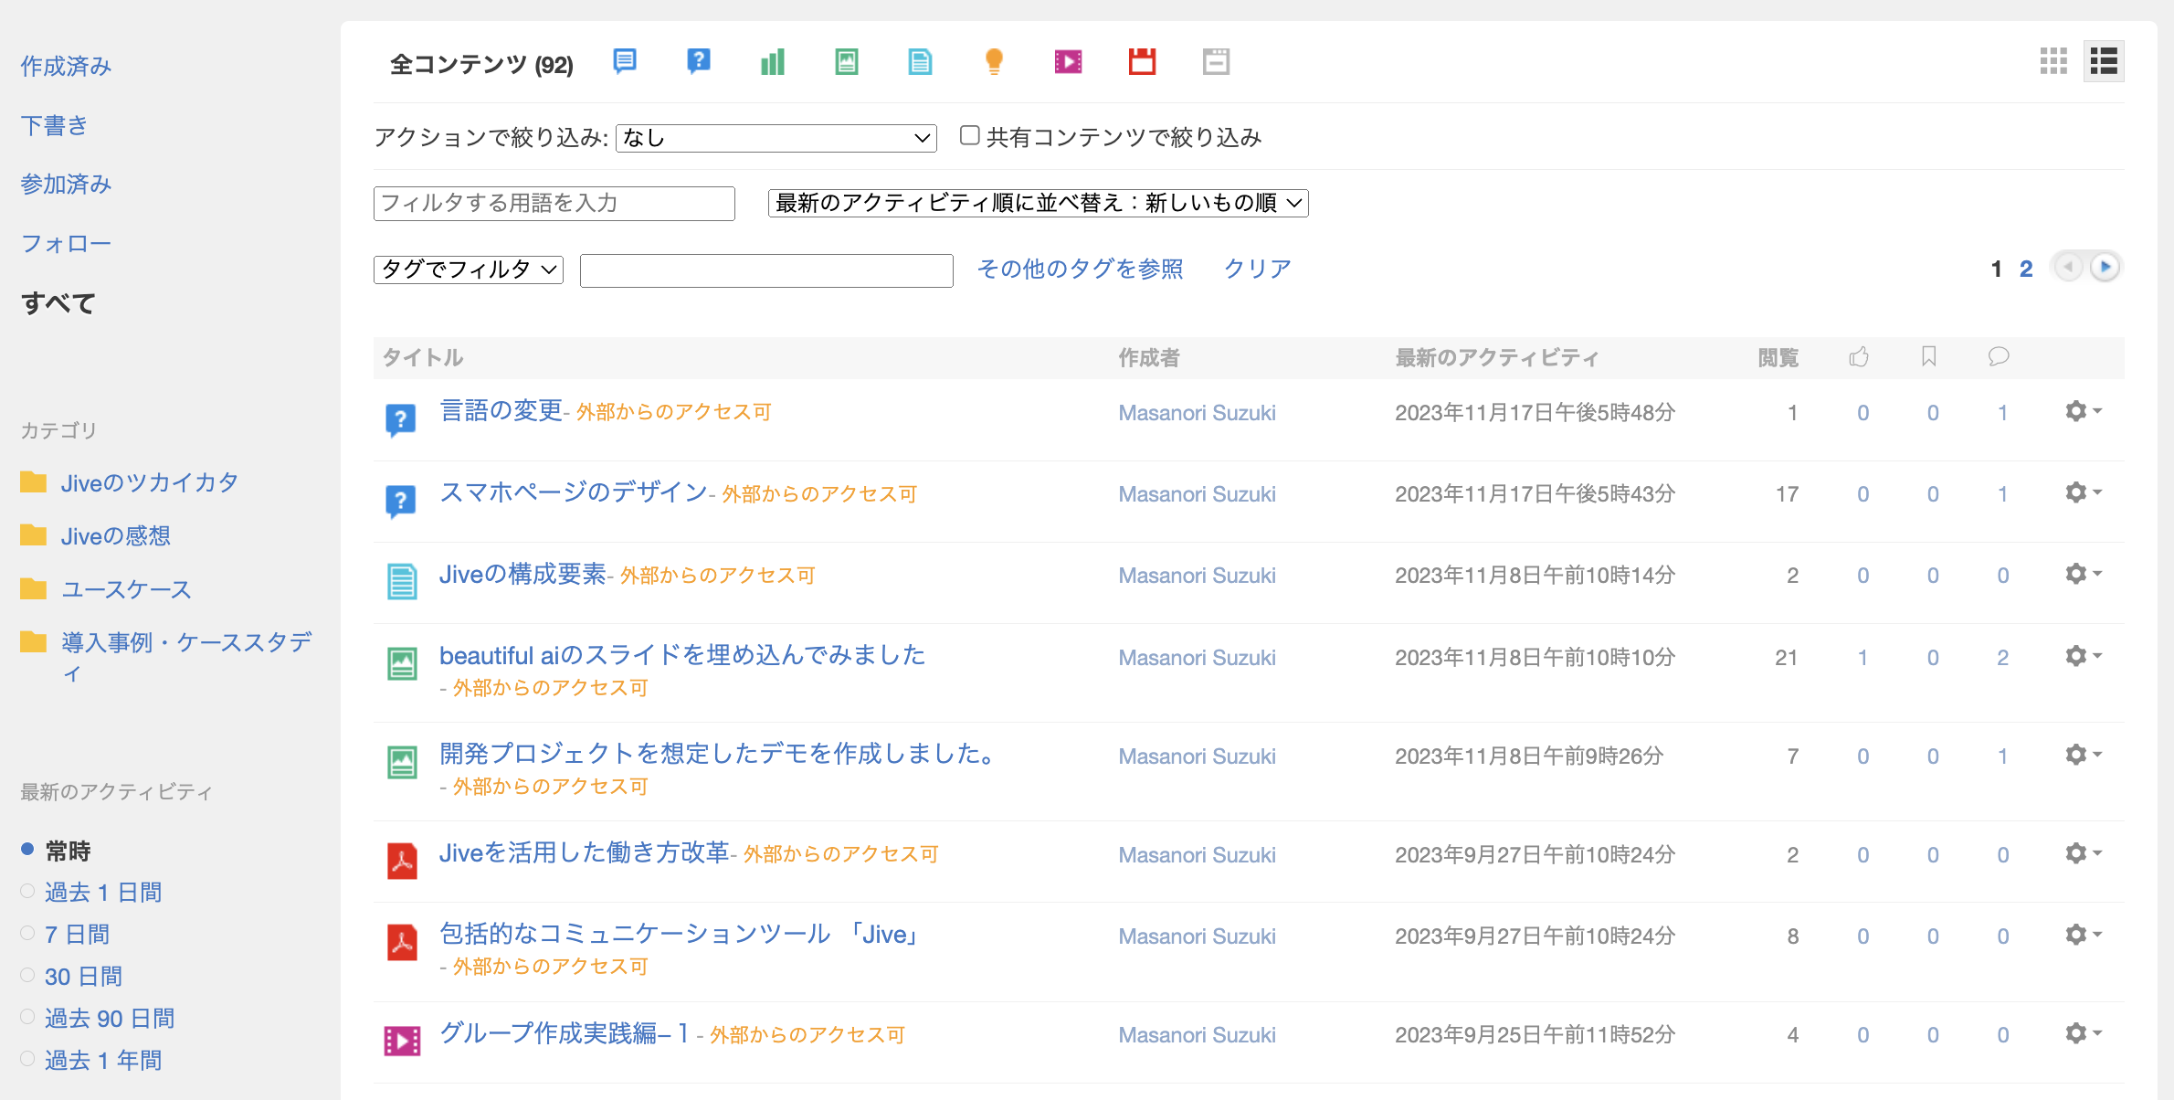The height and width of the screenshot is (1100, 2174).
Task: Filter content by polls bar-chart icon
Action: [773, 61]
